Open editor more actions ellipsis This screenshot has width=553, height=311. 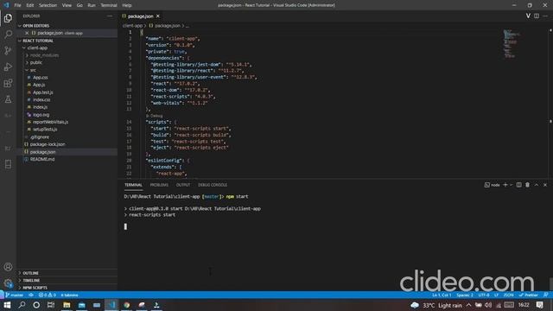tap(545, 16)
